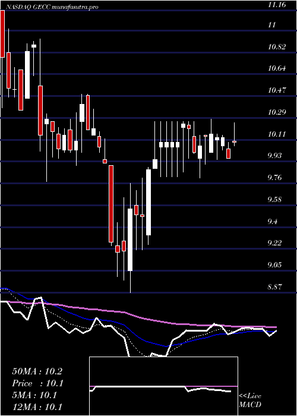This screenshot has width=297, height=416.
Task: Click the Price : 10.1 readout
Action: pyautogui.click(x=38, y=383)
